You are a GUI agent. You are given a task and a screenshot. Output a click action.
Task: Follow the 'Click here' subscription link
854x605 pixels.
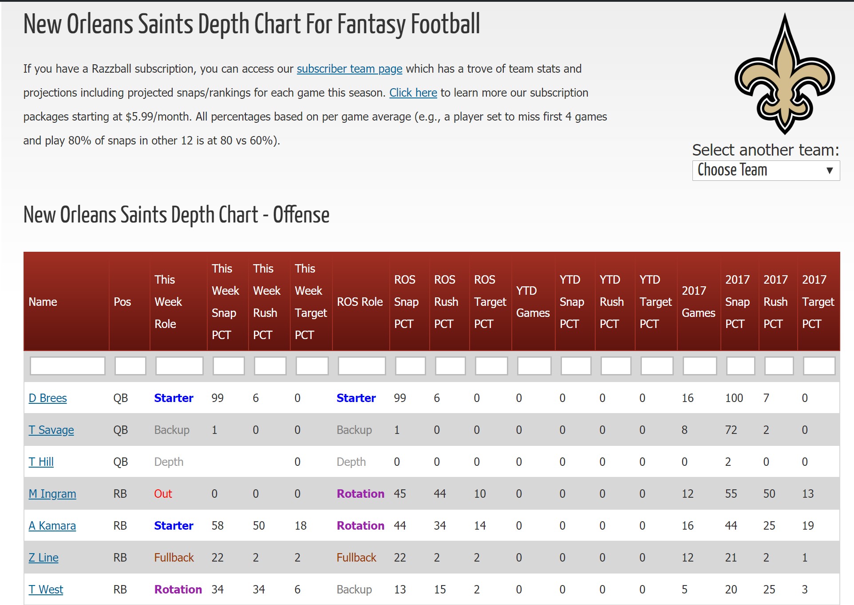[413, 93]
